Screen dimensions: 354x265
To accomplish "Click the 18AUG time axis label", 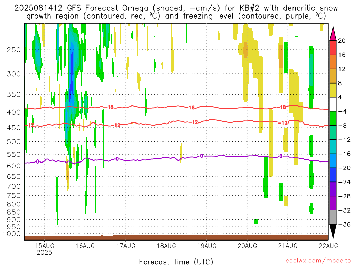I will [166, 246].
